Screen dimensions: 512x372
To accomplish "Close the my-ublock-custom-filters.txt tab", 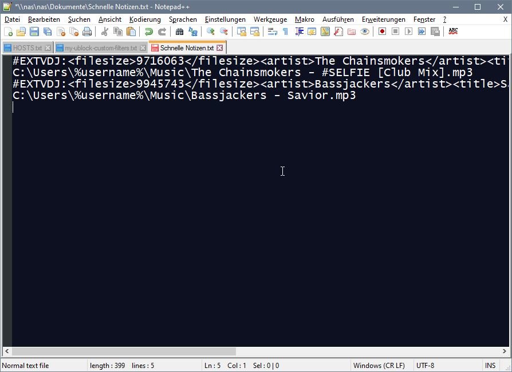I will 143,48.
